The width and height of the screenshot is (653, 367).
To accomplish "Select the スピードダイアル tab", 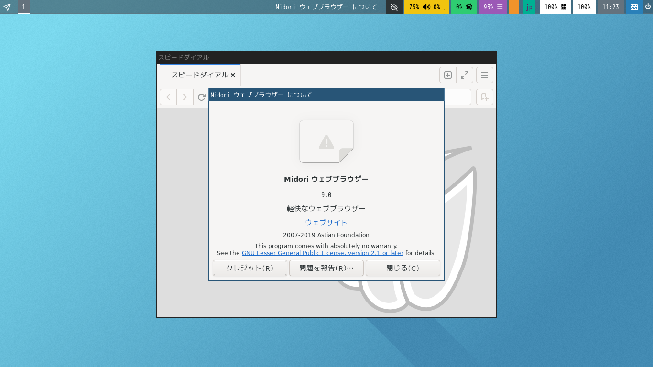I will point(200,75).
